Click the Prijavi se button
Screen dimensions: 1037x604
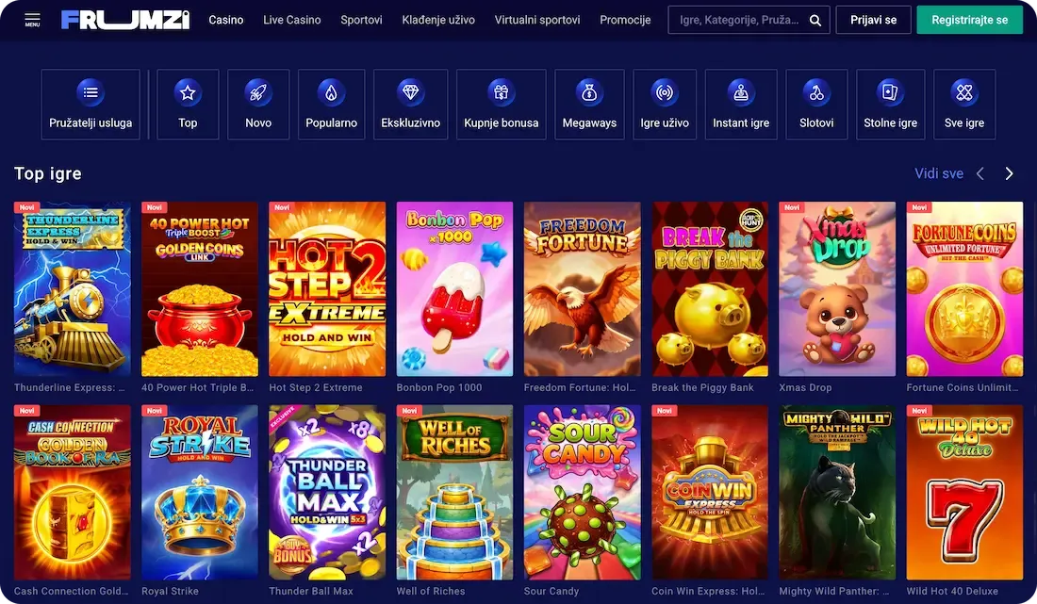click(874, 20)
